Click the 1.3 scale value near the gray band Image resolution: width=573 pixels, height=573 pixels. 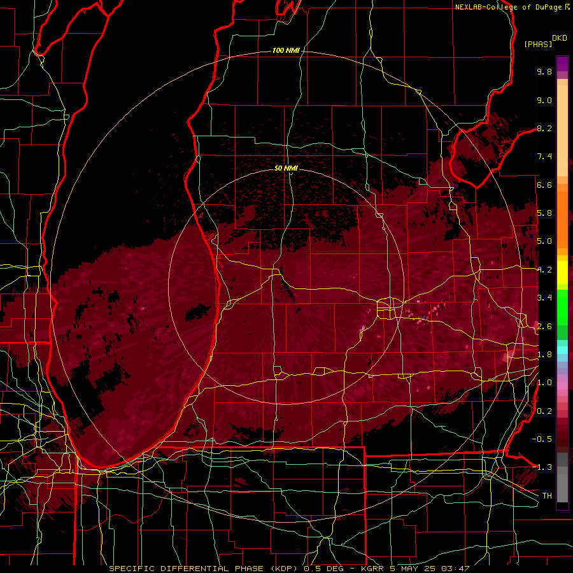pos(544,467)
